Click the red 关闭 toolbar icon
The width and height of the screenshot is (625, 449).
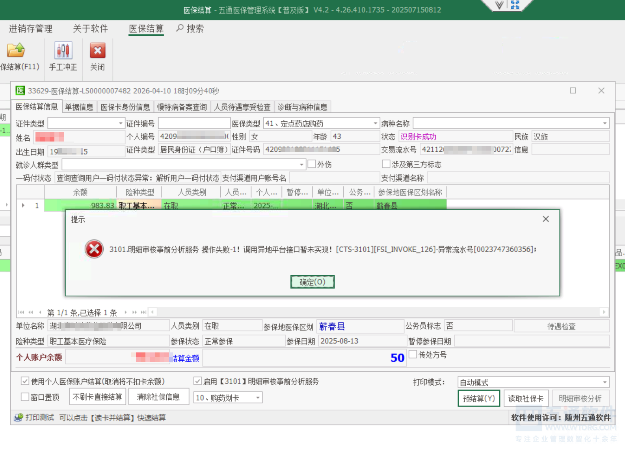click(97, 50)
